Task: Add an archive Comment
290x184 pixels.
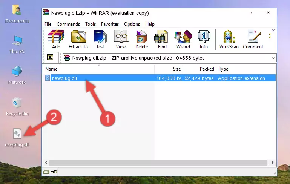Action: (x=253, y=39)
